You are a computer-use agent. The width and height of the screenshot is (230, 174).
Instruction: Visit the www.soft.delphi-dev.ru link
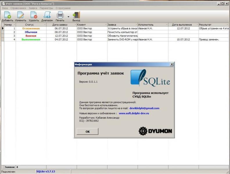(x=134, y=113)
